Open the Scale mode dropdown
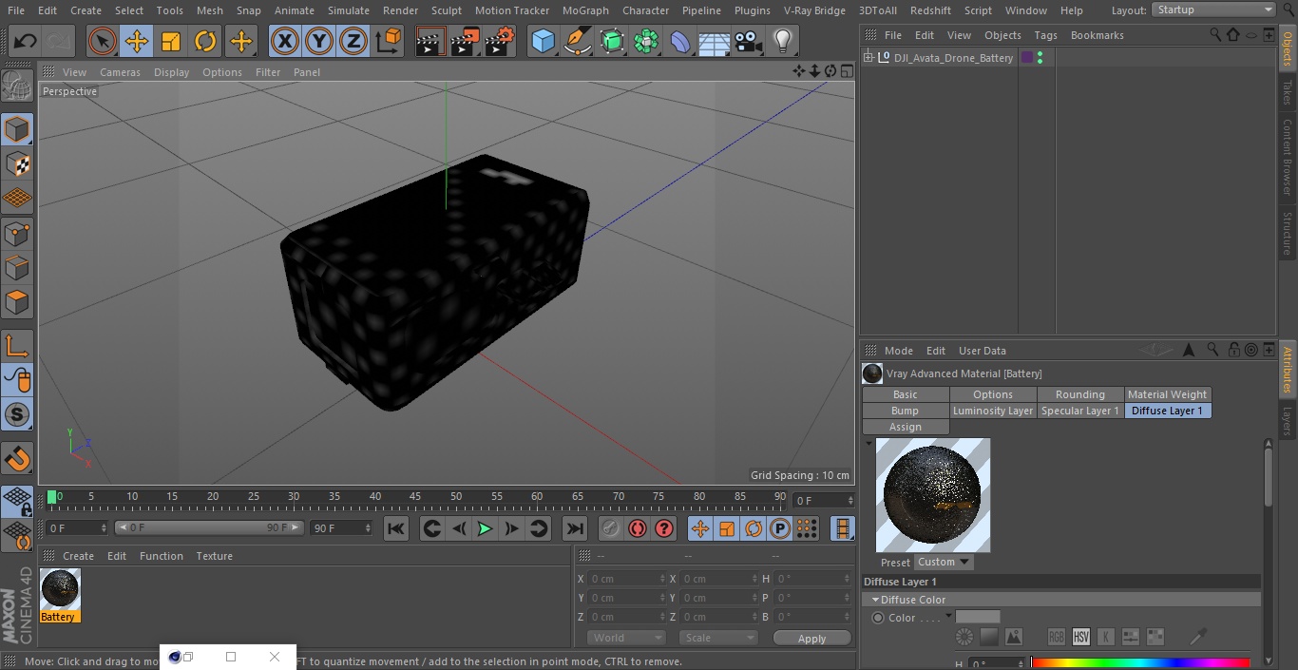 tap(718, 638)
